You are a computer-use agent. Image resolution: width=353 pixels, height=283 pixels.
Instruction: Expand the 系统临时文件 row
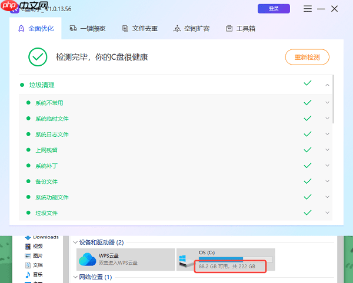pos(327,119)
